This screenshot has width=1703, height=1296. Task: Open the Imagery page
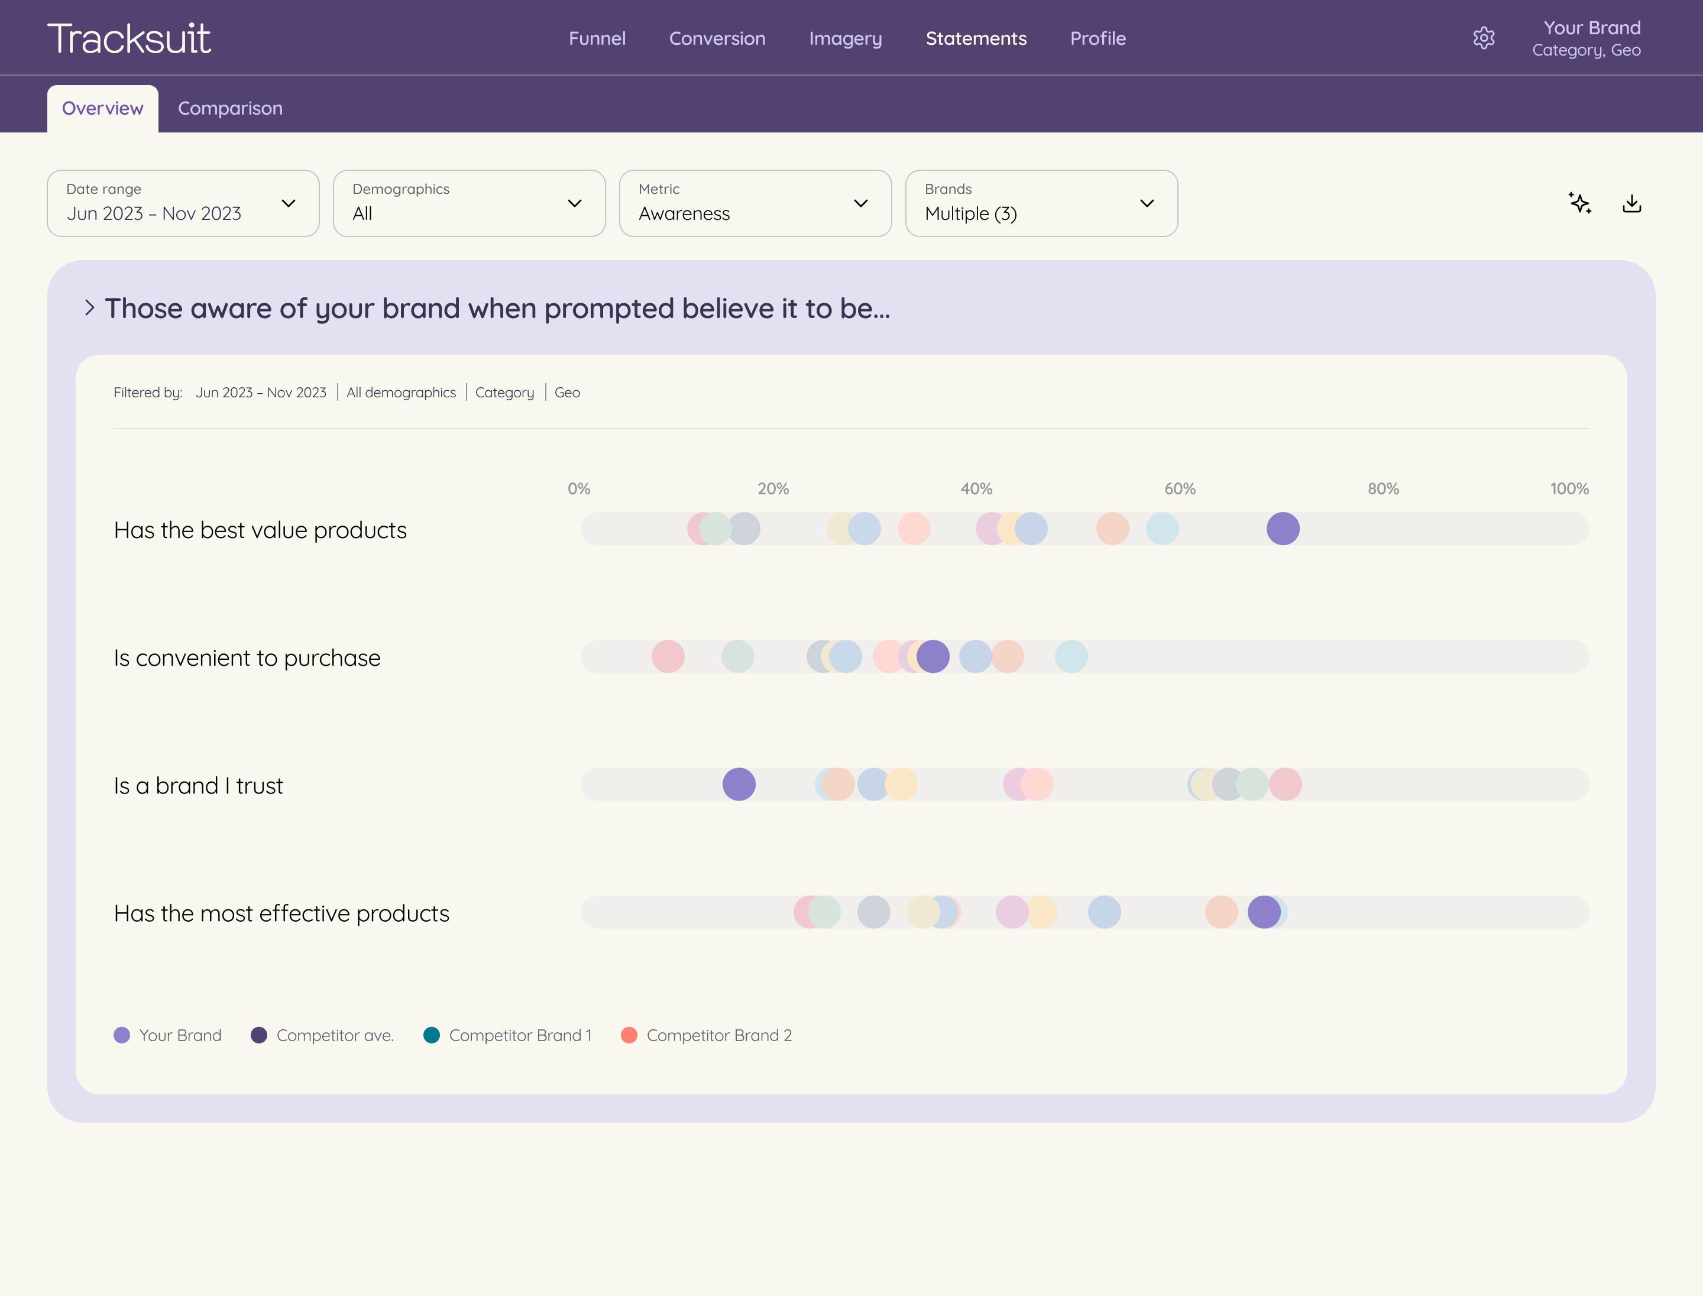point(845,38)
